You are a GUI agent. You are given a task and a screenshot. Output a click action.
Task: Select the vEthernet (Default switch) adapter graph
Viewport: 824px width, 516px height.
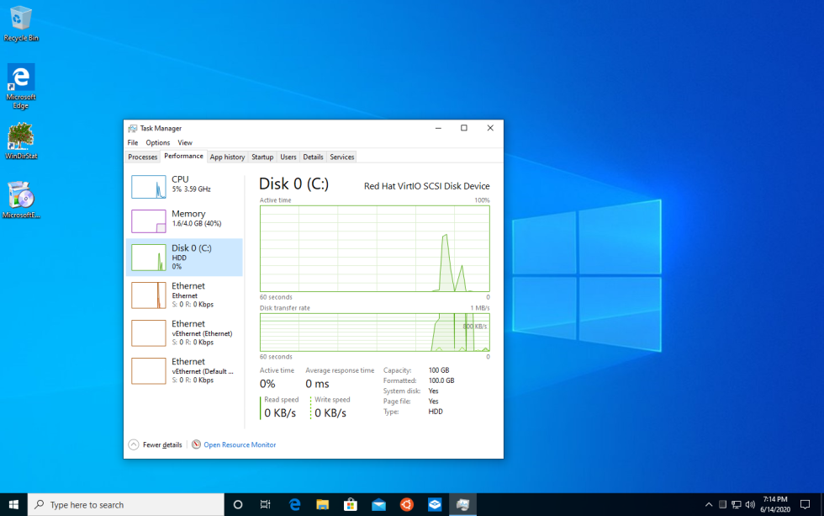pyautogui.click(x=184, y=370)
